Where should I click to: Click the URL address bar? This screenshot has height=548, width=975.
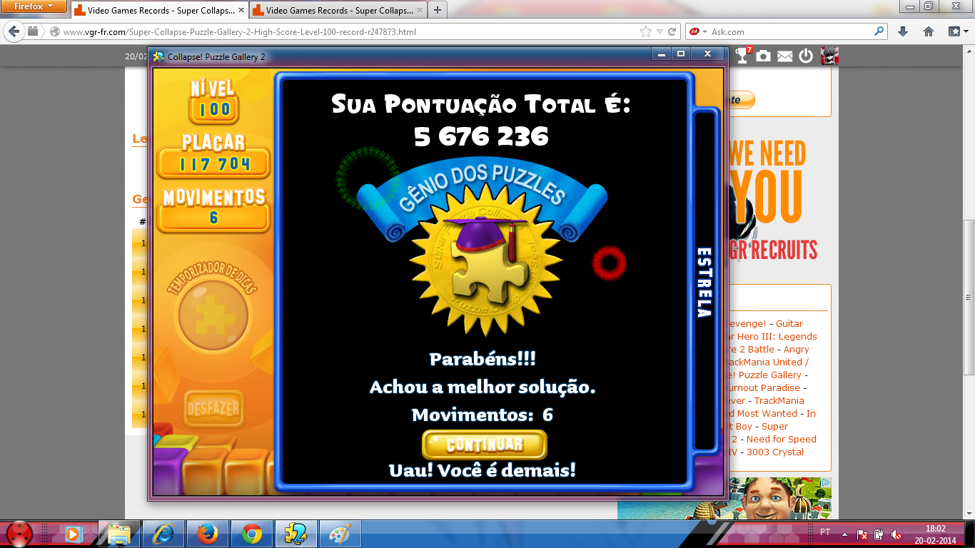343,31
